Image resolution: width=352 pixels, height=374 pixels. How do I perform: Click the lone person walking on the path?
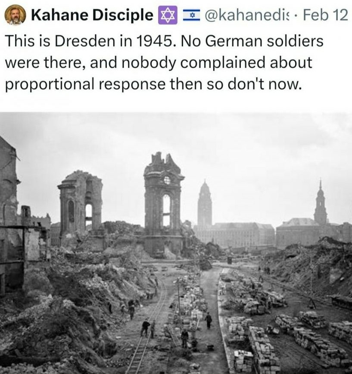[209, 320]
